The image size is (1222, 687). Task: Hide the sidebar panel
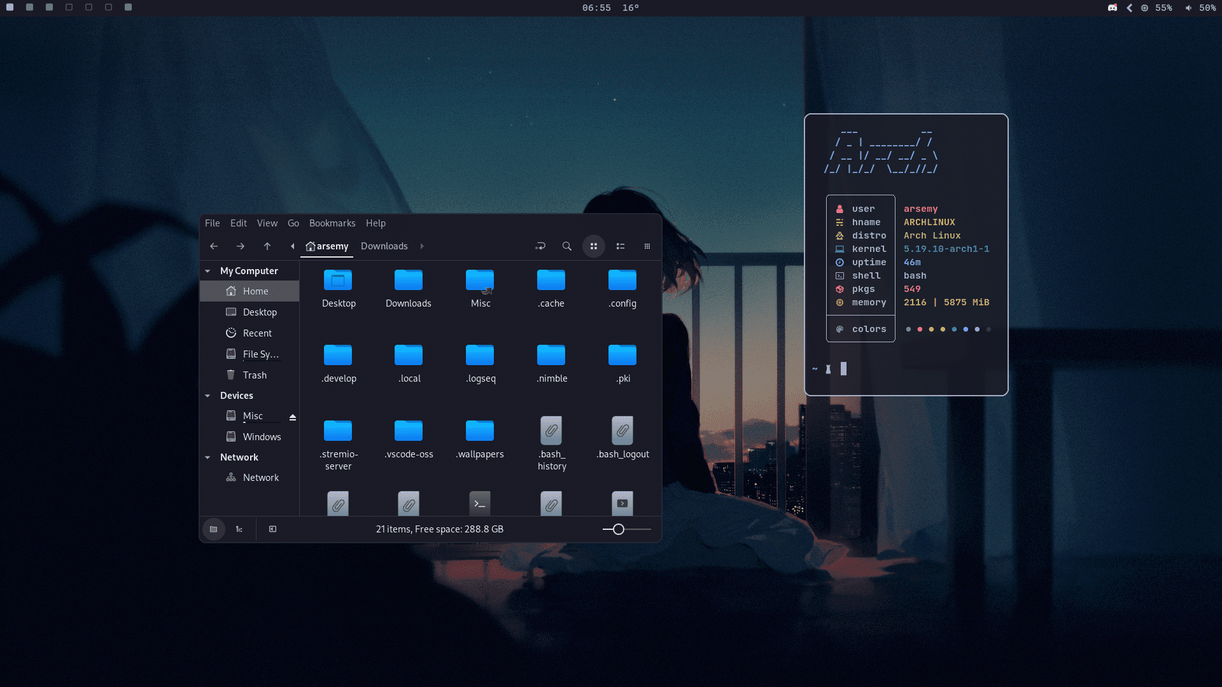[272, 529]
